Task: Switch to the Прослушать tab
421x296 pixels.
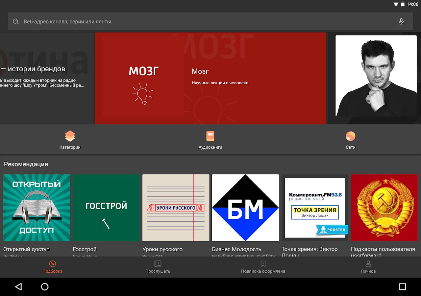Action: point(158,267)
